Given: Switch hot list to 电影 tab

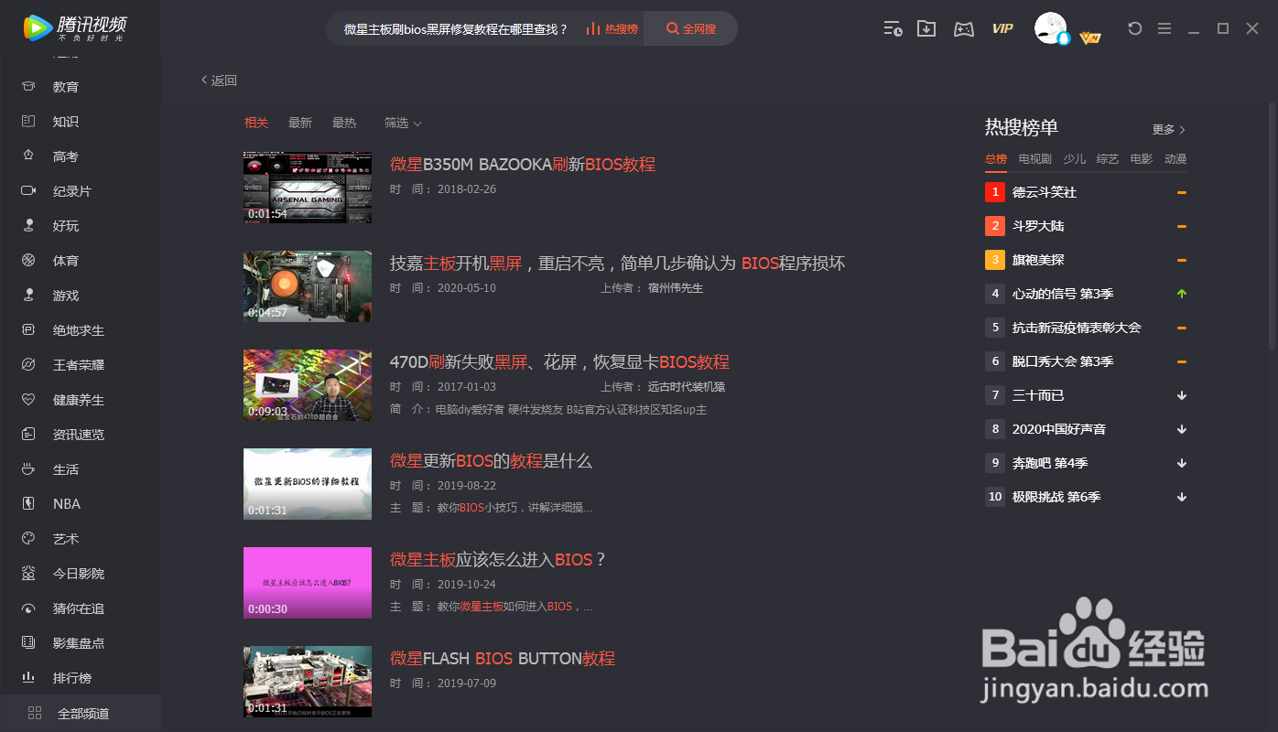Looking at the screenshot, I should click(1142, 159).
